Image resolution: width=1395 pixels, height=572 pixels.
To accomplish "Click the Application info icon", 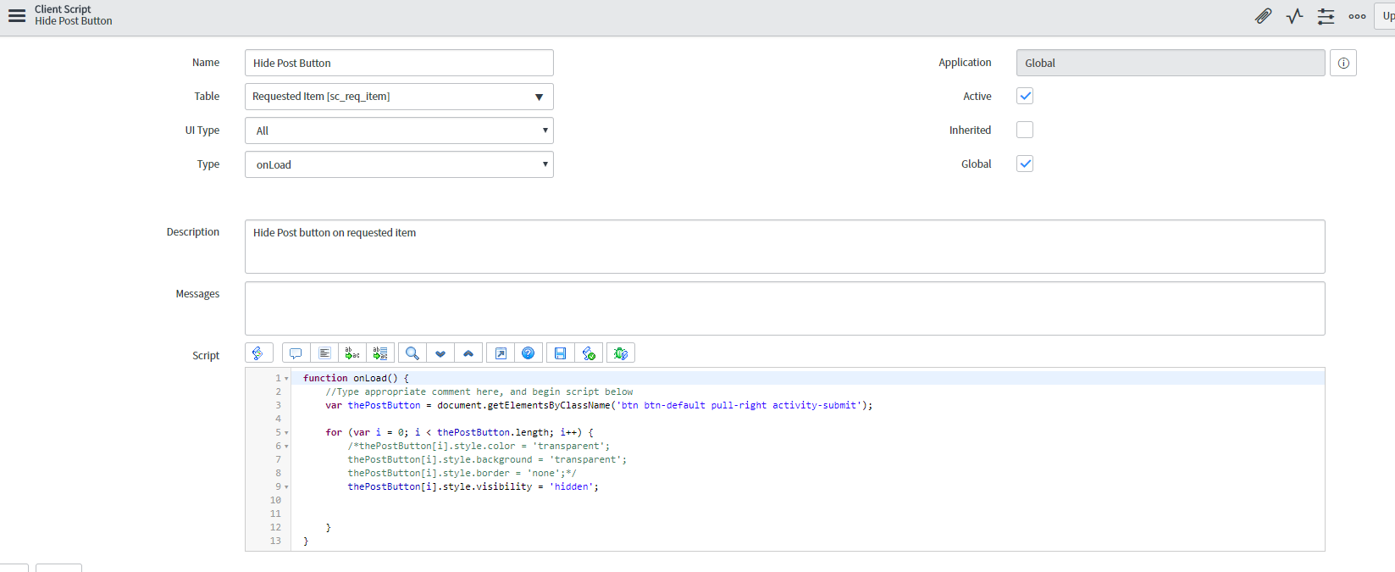I will (1343, 63).
